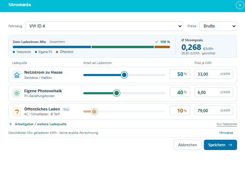
Task: Open the Hinweise link
Action: [x=226, y=133]
